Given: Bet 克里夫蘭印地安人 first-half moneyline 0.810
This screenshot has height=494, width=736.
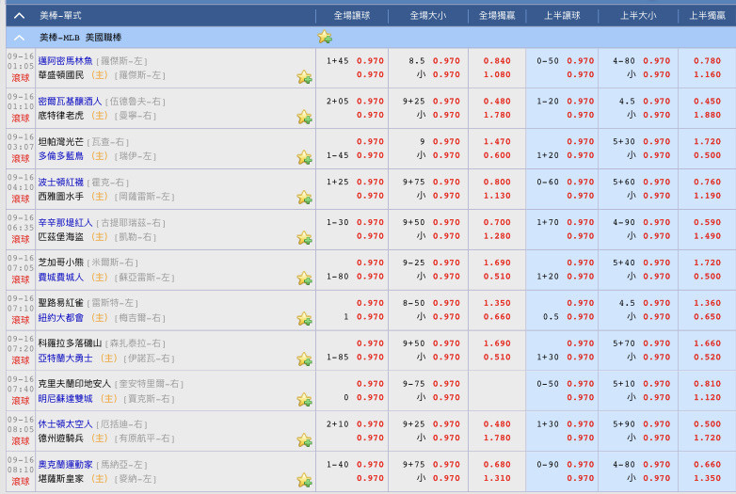Looking at the screenshot, I should point(707,383).
